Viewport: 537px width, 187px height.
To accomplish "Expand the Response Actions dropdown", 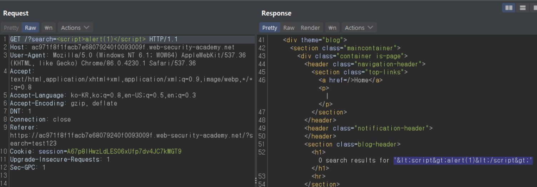I will pos(359,28).
